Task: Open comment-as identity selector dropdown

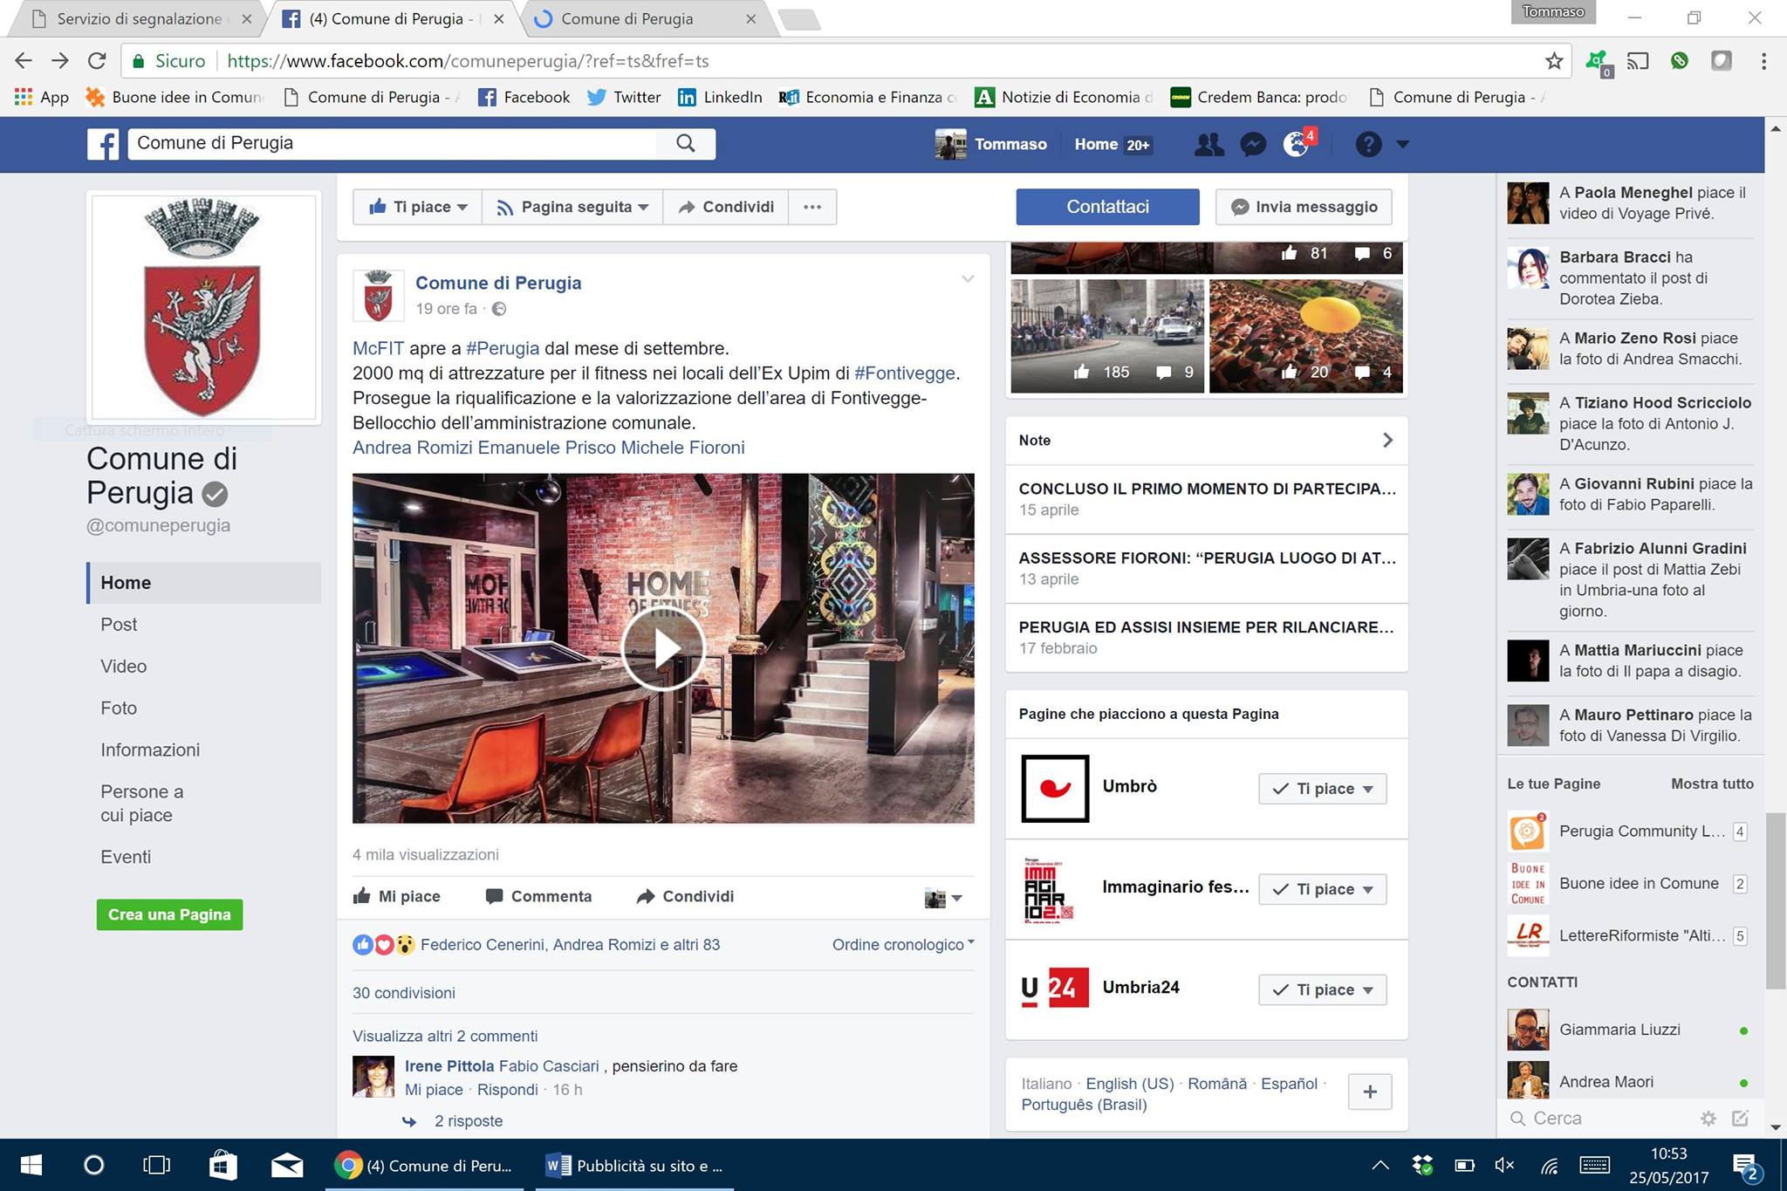Action: point(943,897)
